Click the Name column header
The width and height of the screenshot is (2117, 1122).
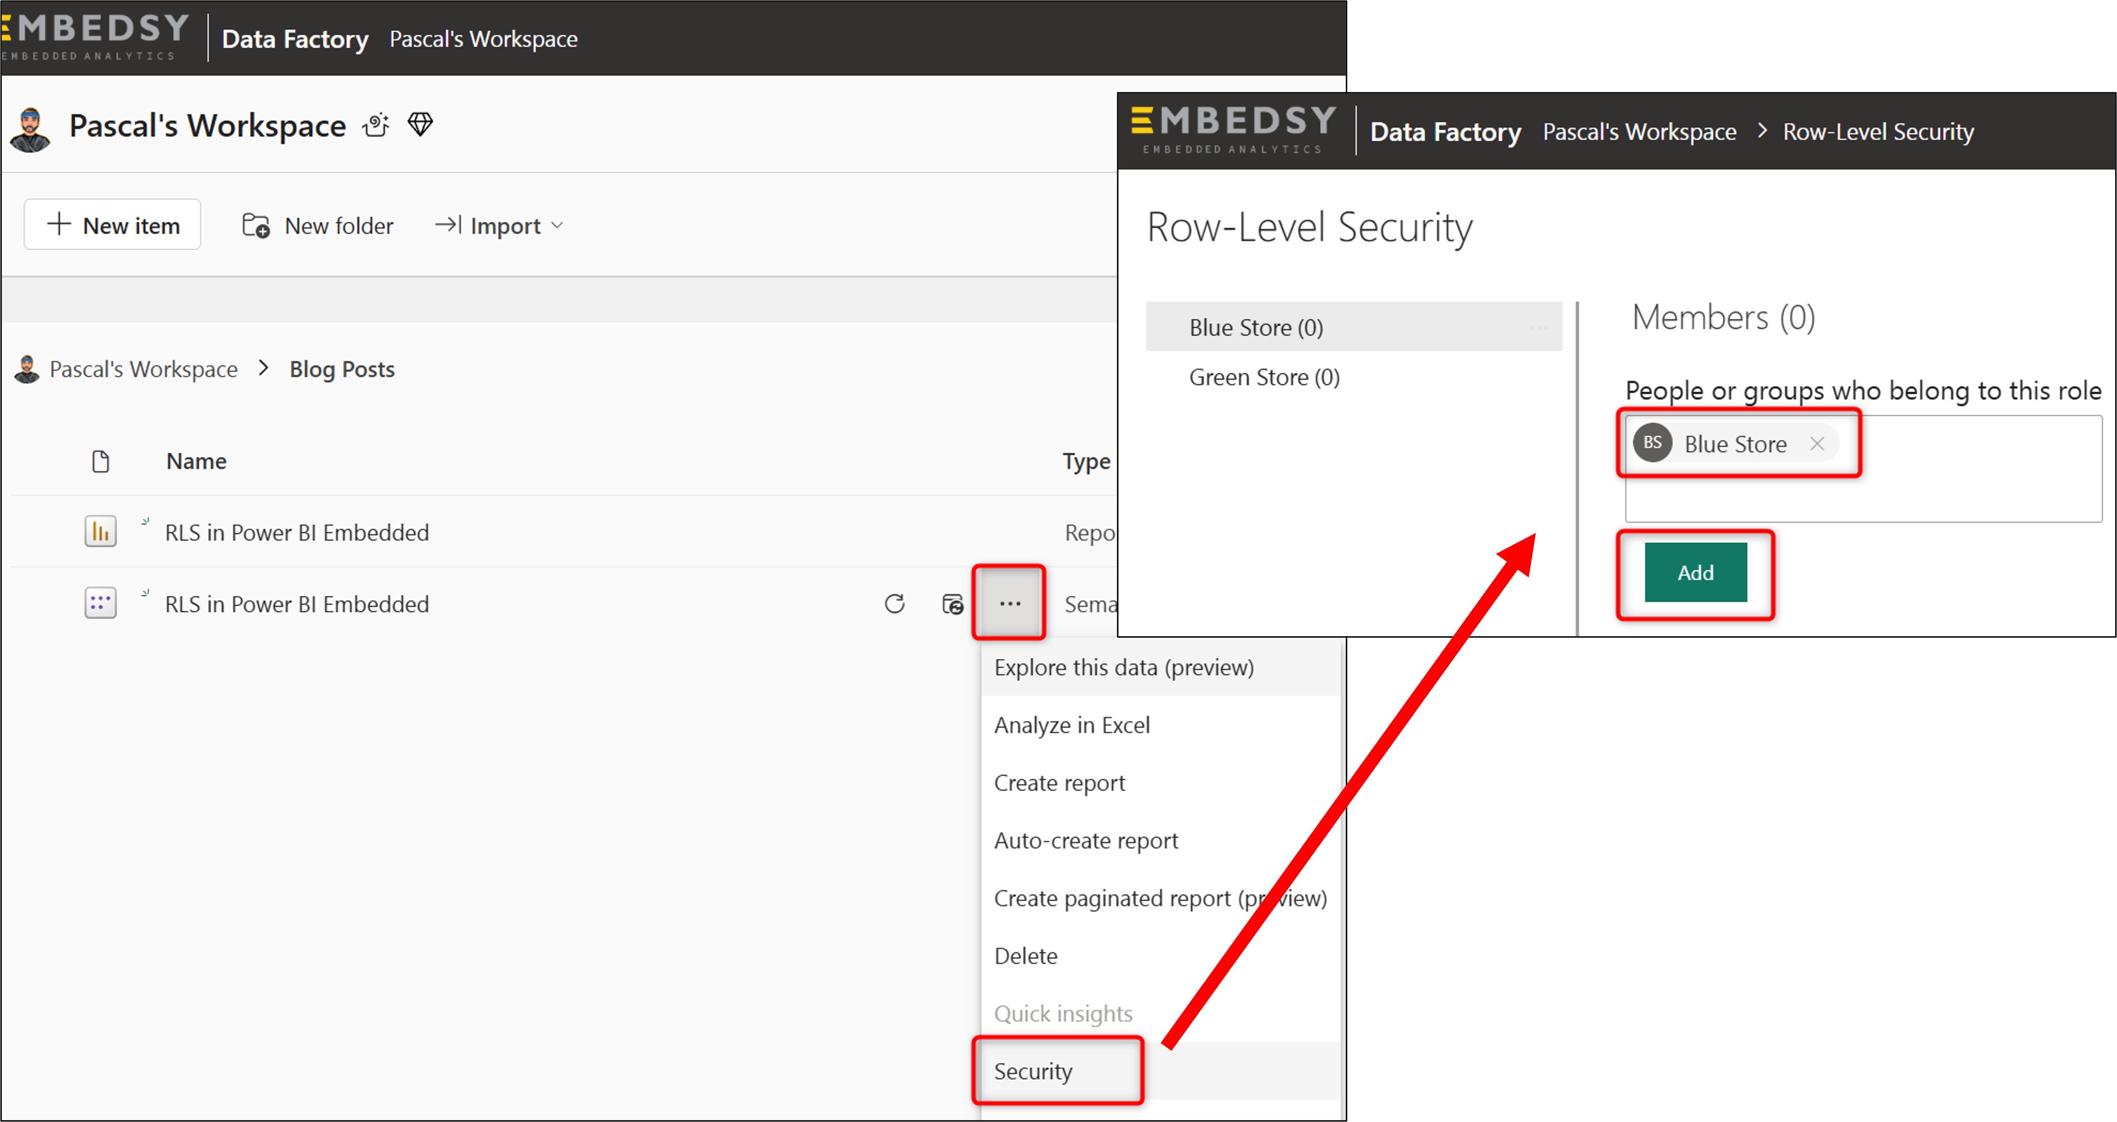point(195,461)
